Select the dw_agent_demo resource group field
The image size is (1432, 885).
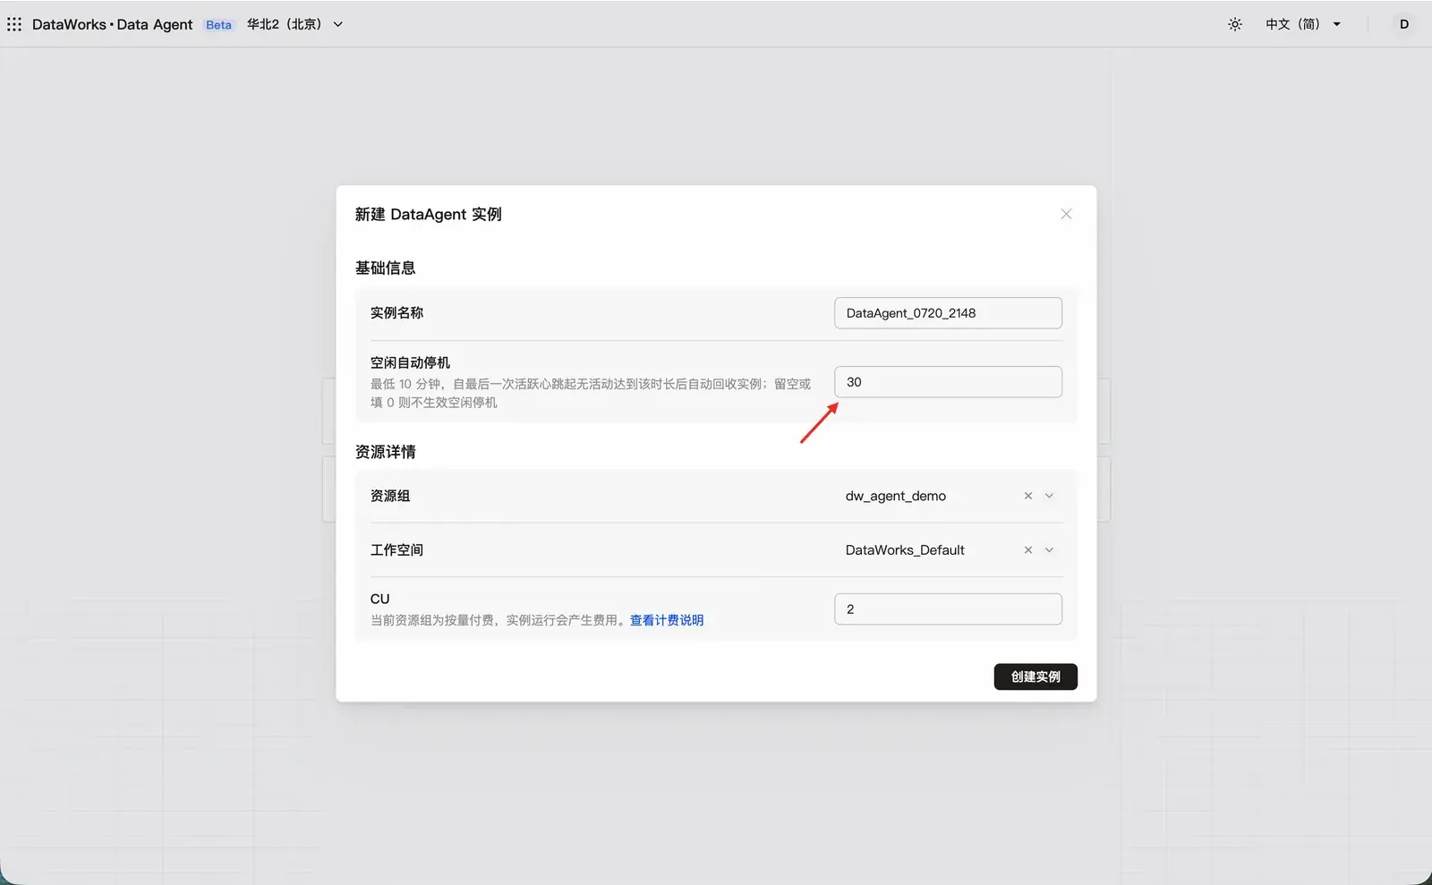click(949, 496)
